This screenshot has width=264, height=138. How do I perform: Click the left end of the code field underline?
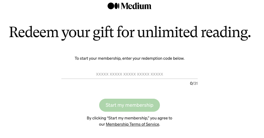[x=62, y=79]
